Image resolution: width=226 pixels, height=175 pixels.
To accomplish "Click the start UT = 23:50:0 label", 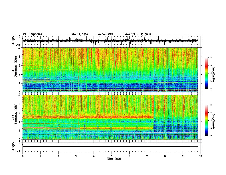I will coord(138,34).
